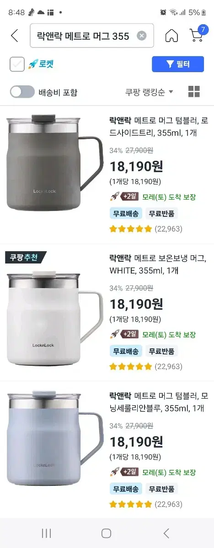The height and width of the screenshot is (548, 214).
Task: Switch to grid view layout icon
Action: 194,91
